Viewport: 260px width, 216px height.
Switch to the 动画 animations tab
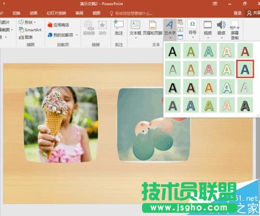point(33,13)
